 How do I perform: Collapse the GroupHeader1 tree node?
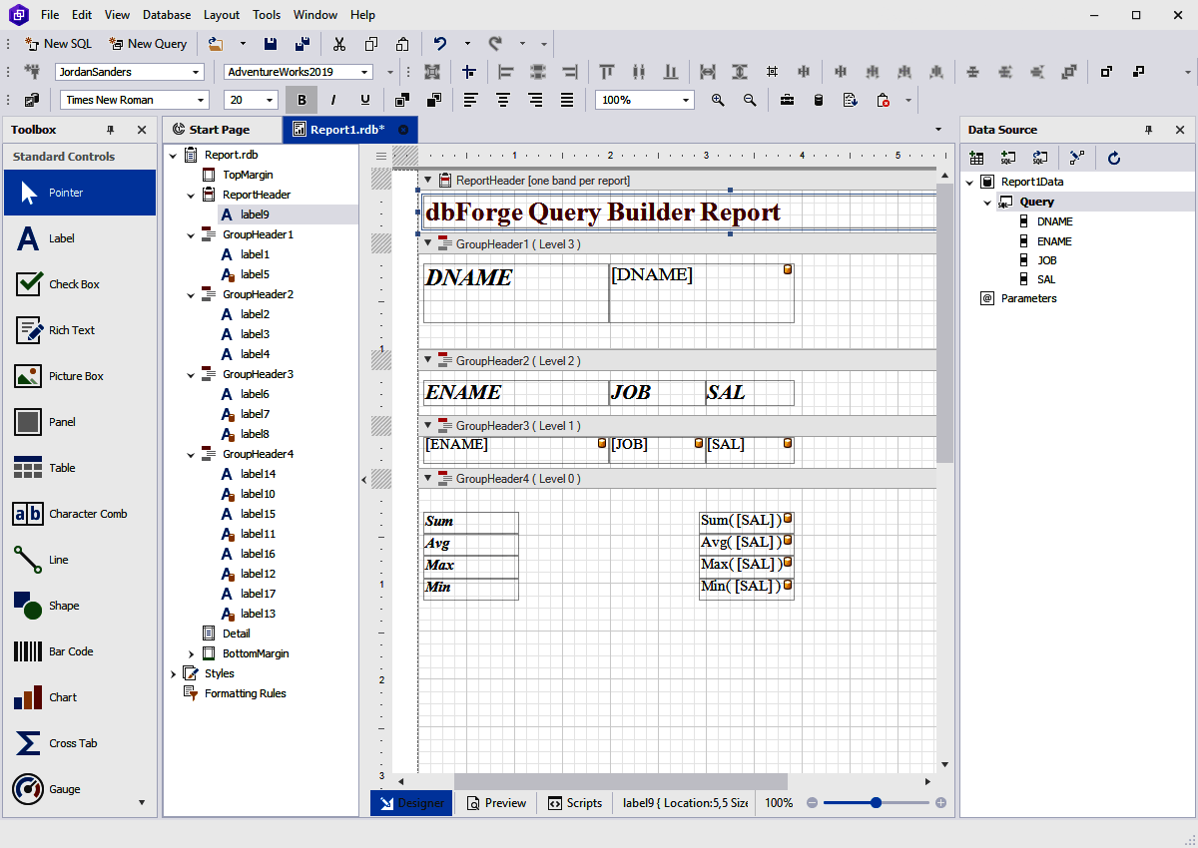[190, 234]
